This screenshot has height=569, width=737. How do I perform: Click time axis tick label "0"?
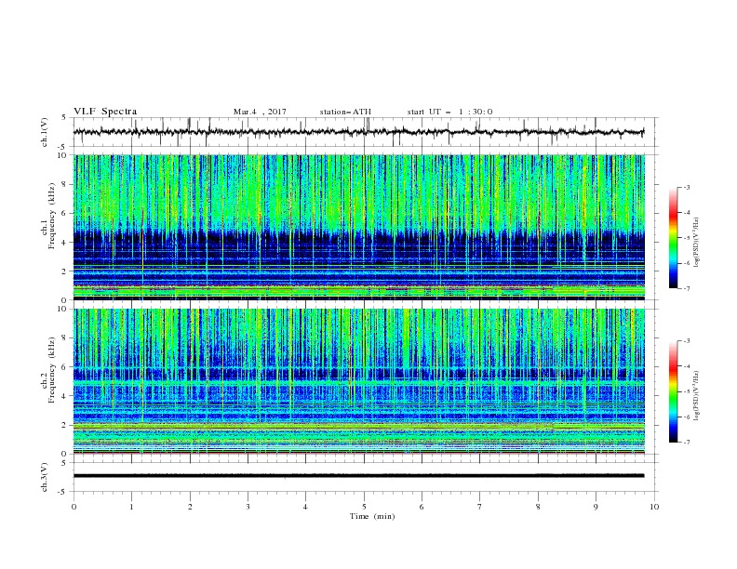pyautogui.click(x=74, y=507)
